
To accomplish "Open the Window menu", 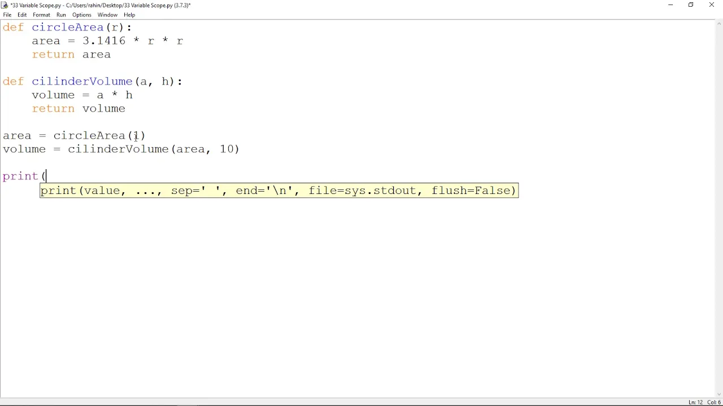I will tap(107, 15).
